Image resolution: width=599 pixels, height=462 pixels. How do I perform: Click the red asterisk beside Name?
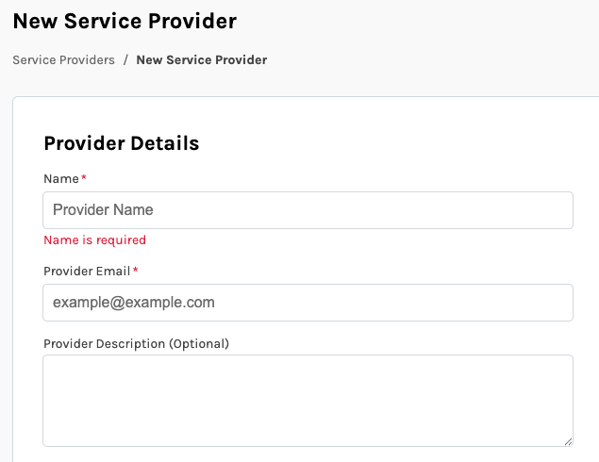tap(84, 177)
